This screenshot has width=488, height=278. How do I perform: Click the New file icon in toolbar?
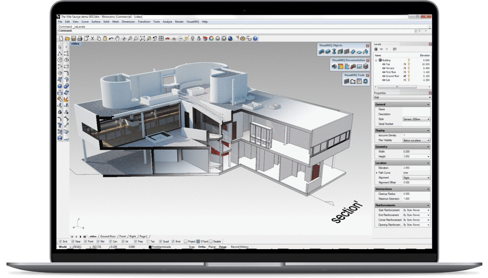[x=61, y=39]
